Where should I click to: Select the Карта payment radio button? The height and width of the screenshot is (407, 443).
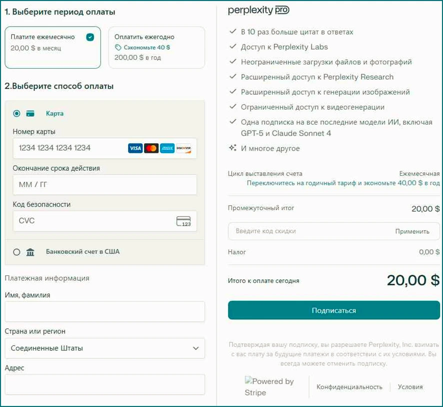coord(17,114)
